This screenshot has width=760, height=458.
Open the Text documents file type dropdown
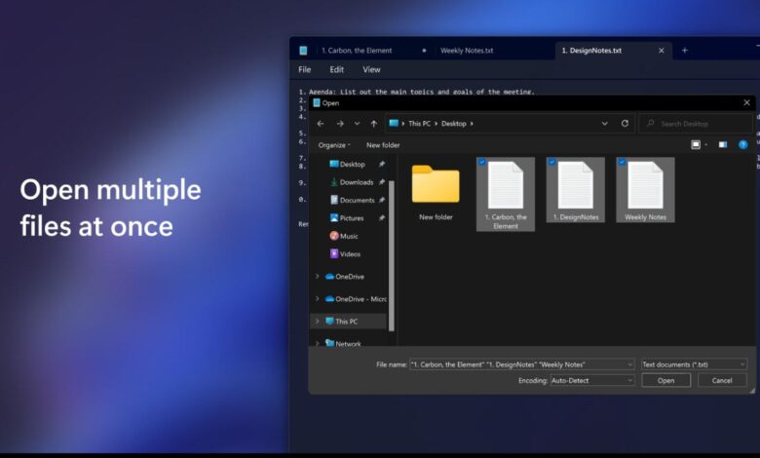click(x=694, y=364)
